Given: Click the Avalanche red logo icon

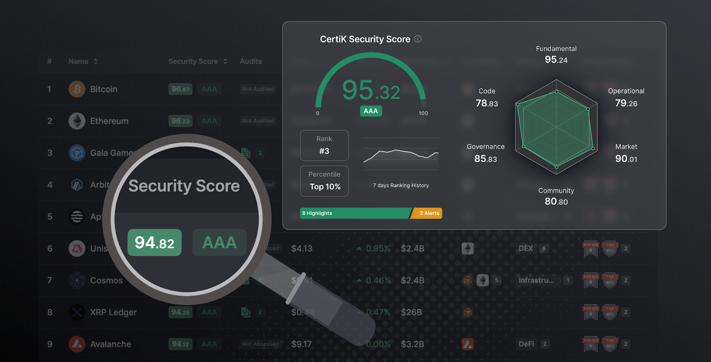Looking at the screenshot, I should 77,344.
